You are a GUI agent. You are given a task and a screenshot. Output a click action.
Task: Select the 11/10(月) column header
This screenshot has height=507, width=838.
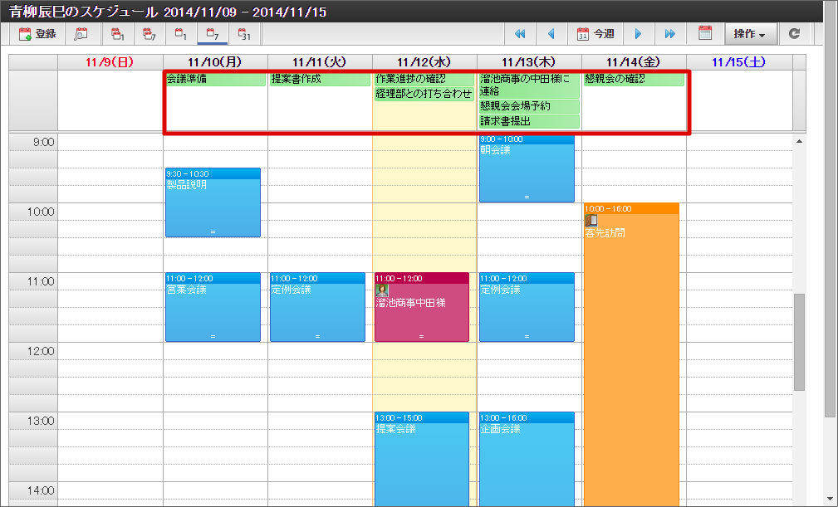[214, 62]
